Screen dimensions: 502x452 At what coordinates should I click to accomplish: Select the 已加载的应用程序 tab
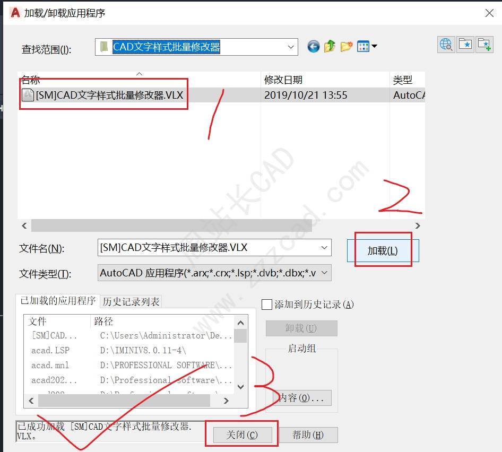tap(58, 301)
